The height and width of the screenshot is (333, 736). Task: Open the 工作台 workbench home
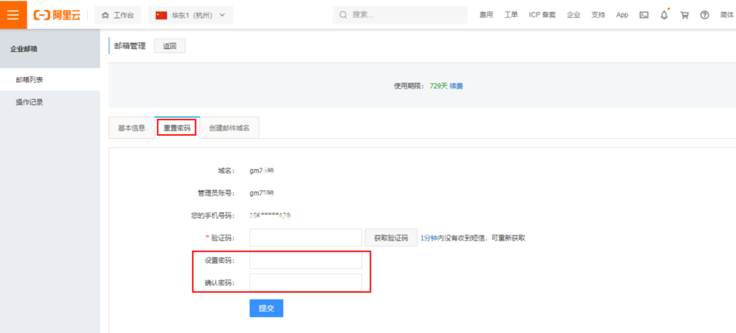117,15
